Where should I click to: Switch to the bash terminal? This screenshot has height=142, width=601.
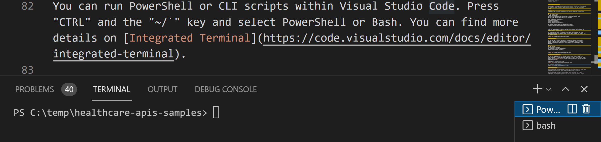pos(558,125)
